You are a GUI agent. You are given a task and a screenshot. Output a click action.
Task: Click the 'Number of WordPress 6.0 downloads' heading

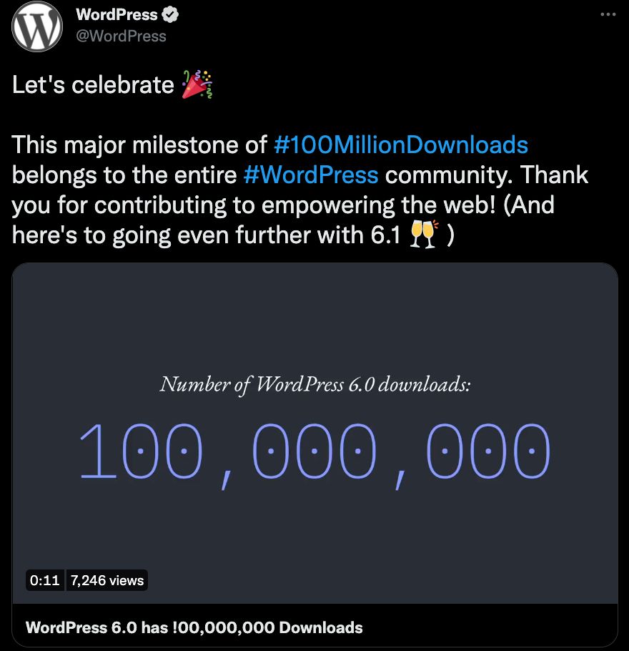[x=314, y=384]
